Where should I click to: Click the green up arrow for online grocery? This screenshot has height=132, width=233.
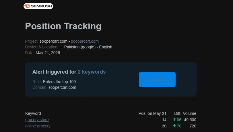pos(174,126)
